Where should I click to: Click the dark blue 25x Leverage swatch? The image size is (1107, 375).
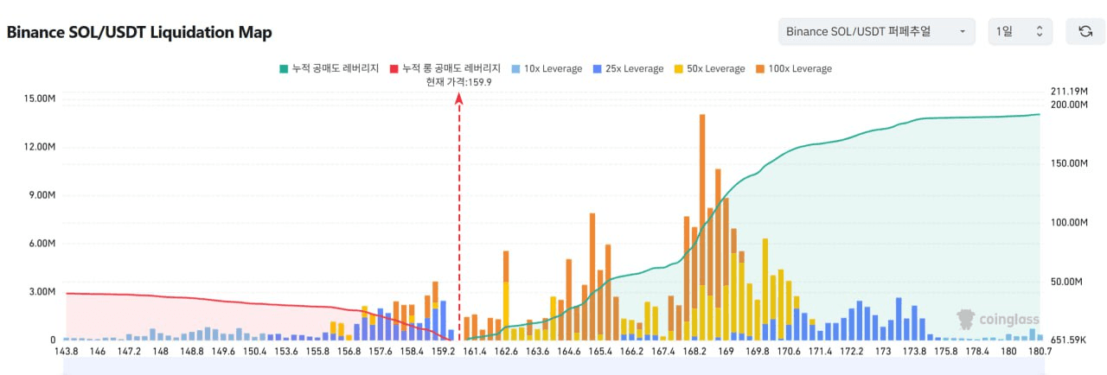click(x=597, y=68)
